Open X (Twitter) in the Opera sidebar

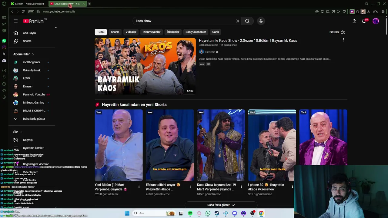pyautogui.click(x=4, y=54)
